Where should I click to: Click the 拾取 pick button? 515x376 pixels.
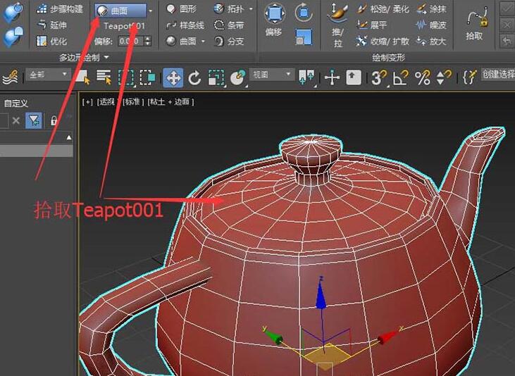pos(476,25)
